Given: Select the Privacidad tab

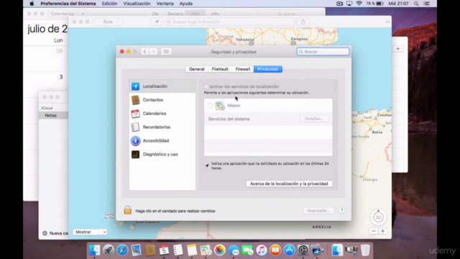Looking at the screenshot, I should coord(268,69).
